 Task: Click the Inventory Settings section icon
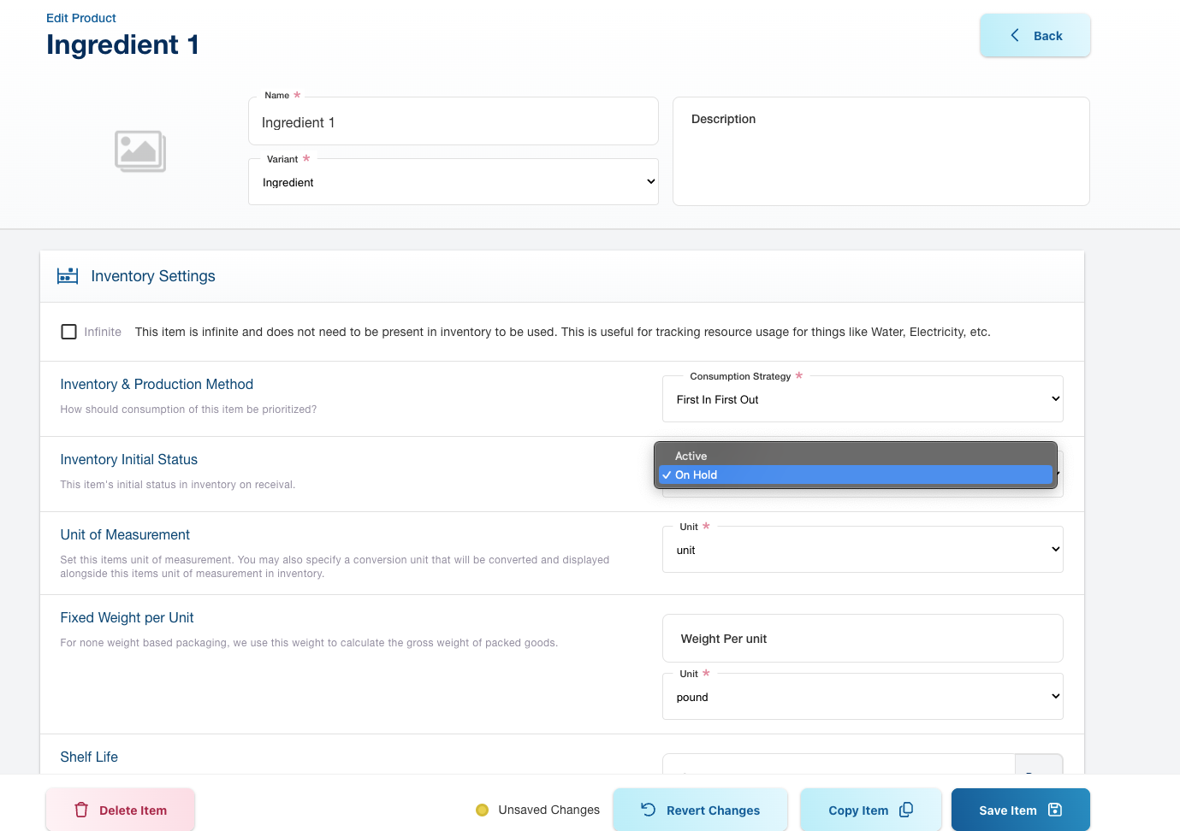(68, 276)
